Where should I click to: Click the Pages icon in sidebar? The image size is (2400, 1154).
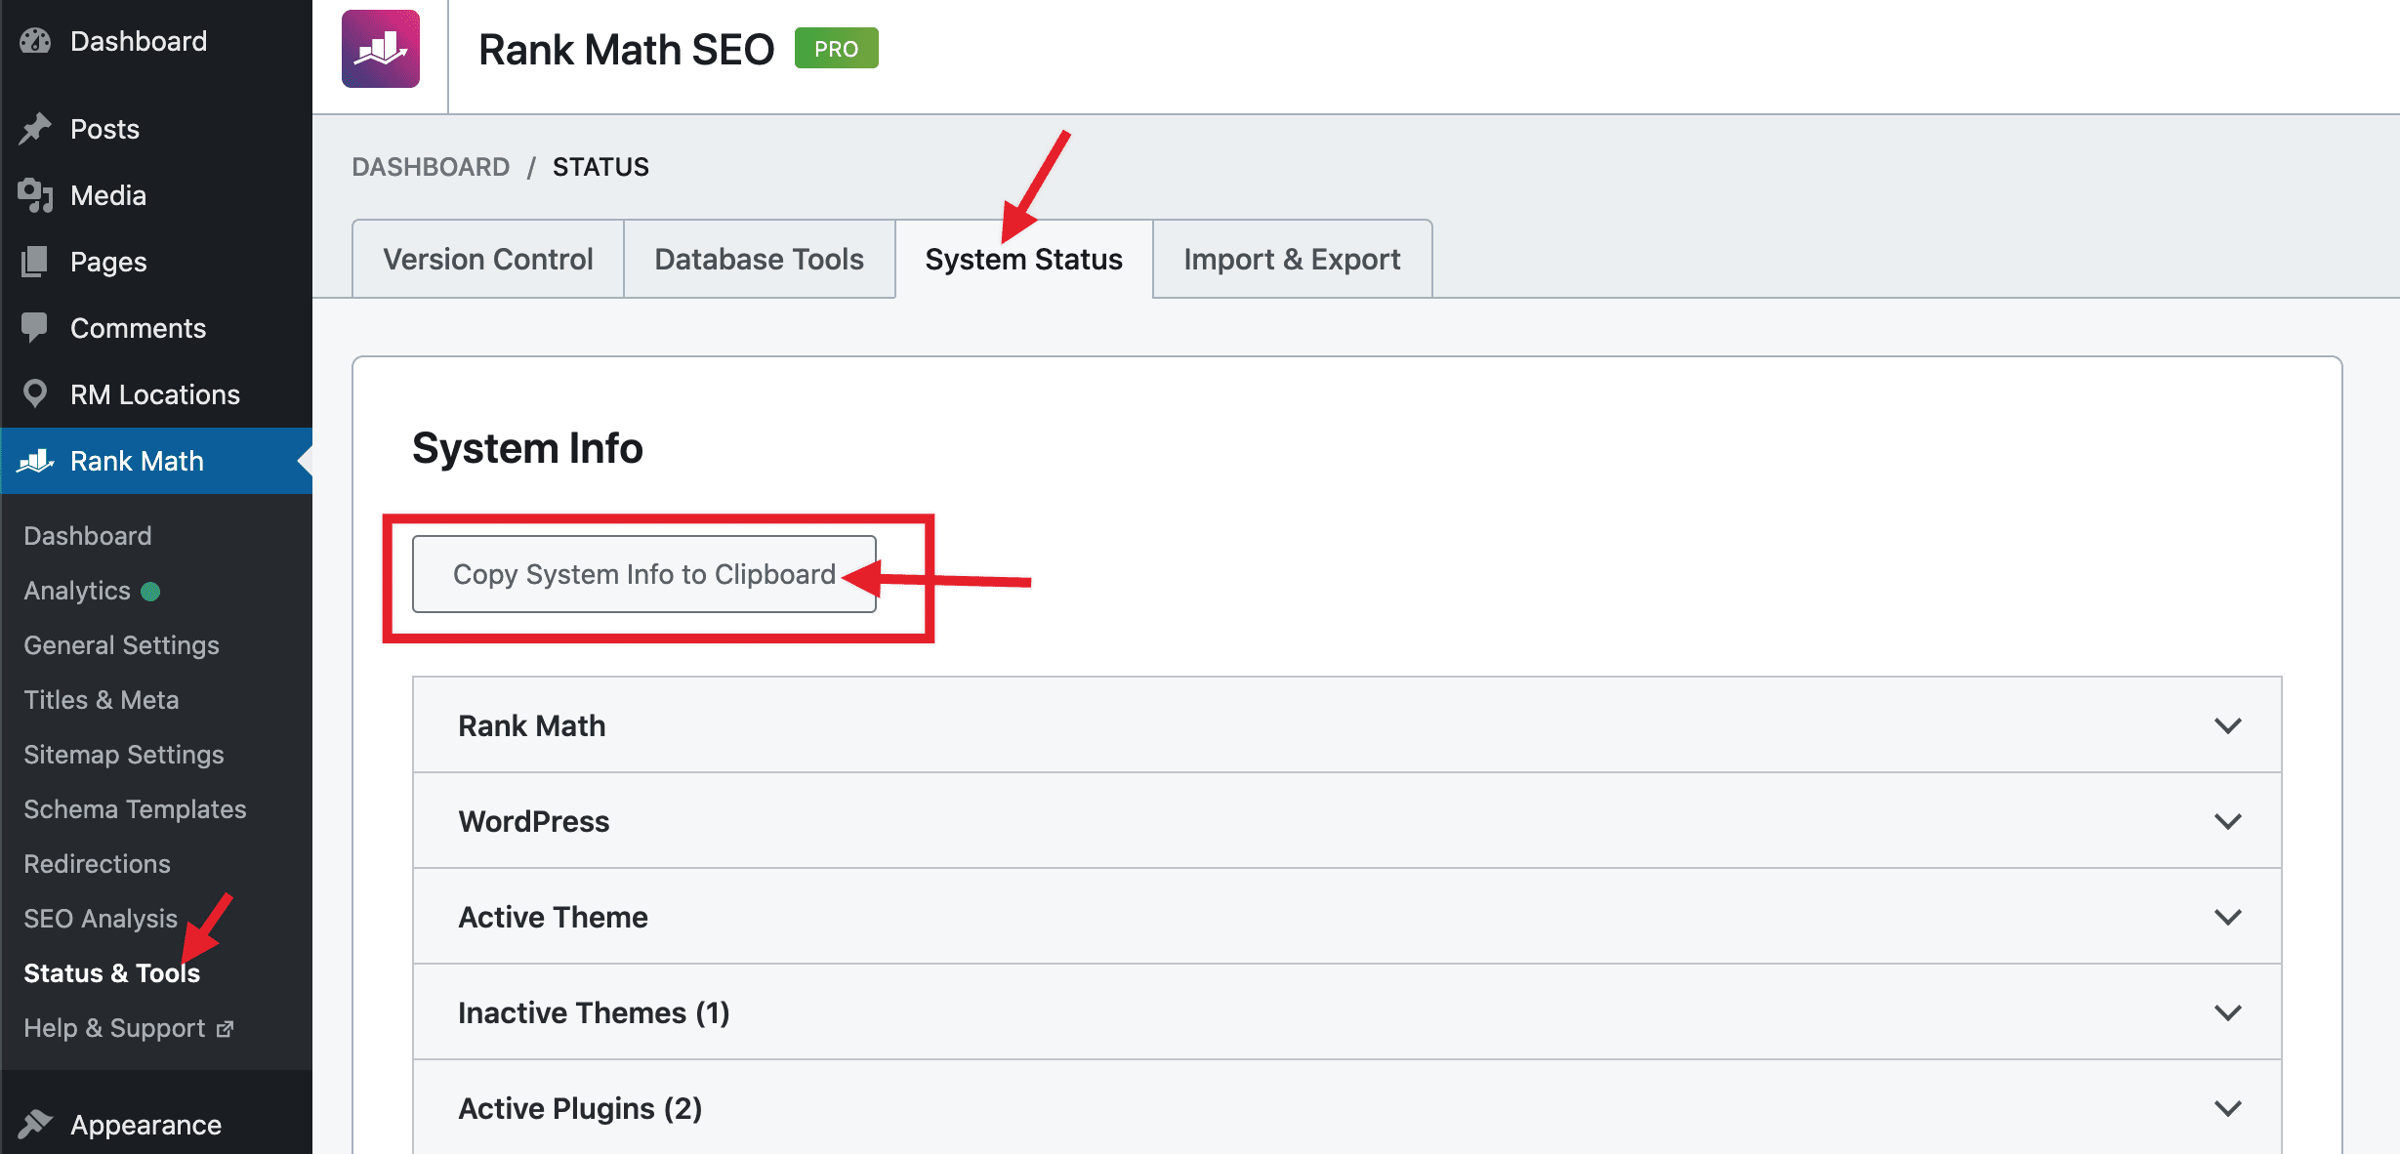coord(35,262)
